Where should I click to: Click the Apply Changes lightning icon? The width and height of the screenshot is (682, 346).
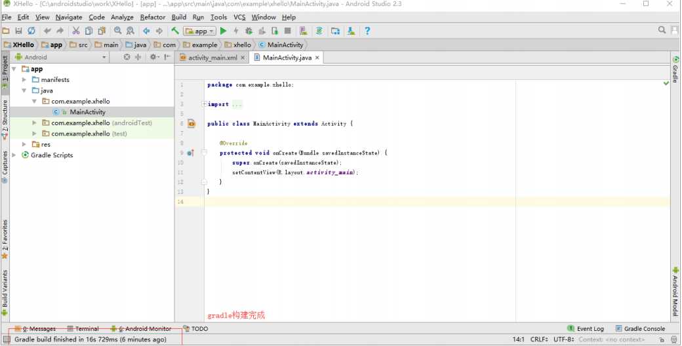tap(236, 31)
